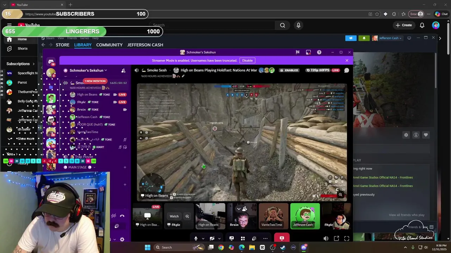The height and width of the screenshot is (253, 451).
Task: Select Jefferson Cash video tile
Action: [305, 216]
